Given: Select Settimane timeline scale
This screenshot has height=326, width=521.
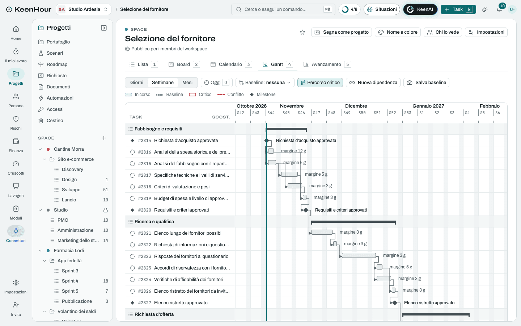Looking at the screenshot, I should (x=163, y=83).
